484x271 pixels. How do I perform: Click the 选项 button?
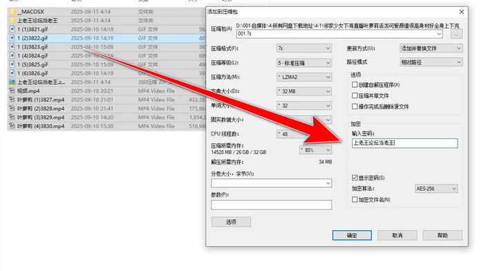point(231,222)
